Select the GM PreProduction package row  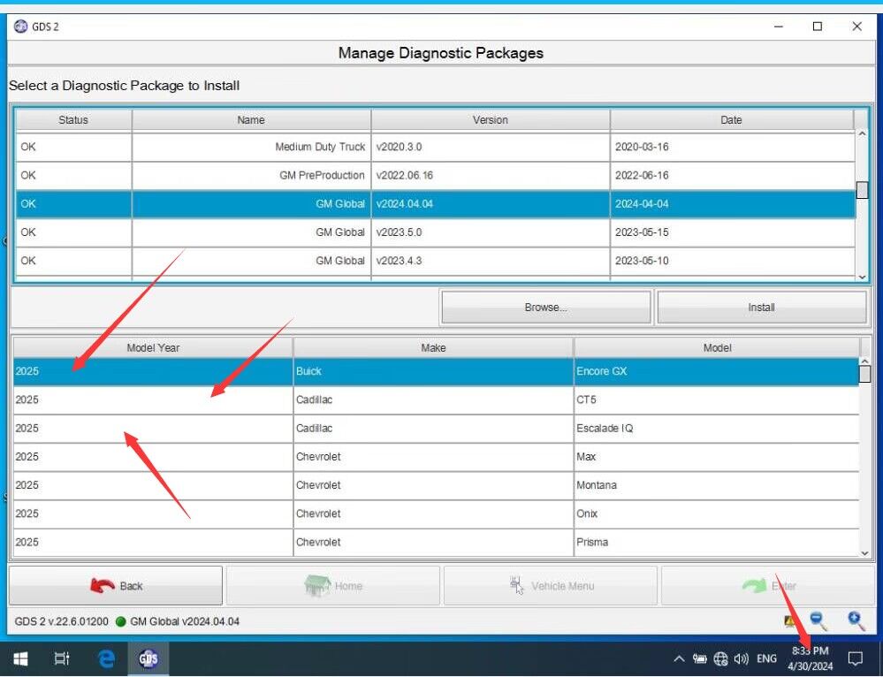(435, 175)
